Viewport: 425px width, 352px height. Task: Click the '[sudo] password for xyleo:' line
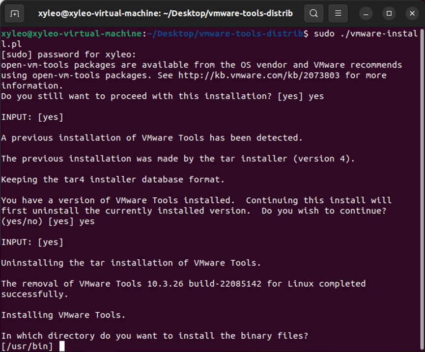click(x=69, y=54)
